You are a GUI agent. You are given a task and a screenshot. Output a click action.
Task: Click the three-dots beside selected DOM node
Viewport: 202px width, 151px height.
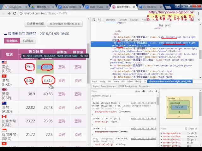[92, 43]
